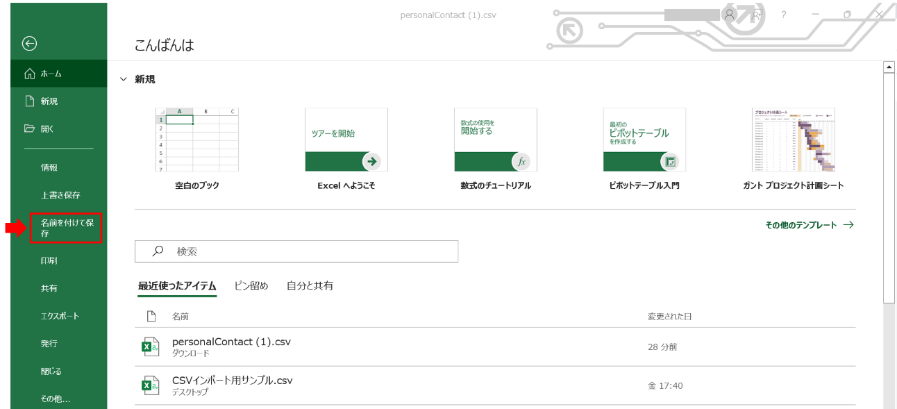The image size is (897, 409).
Task: Click the pivot table icon on its tile
Action: click(x=670, y=161)
